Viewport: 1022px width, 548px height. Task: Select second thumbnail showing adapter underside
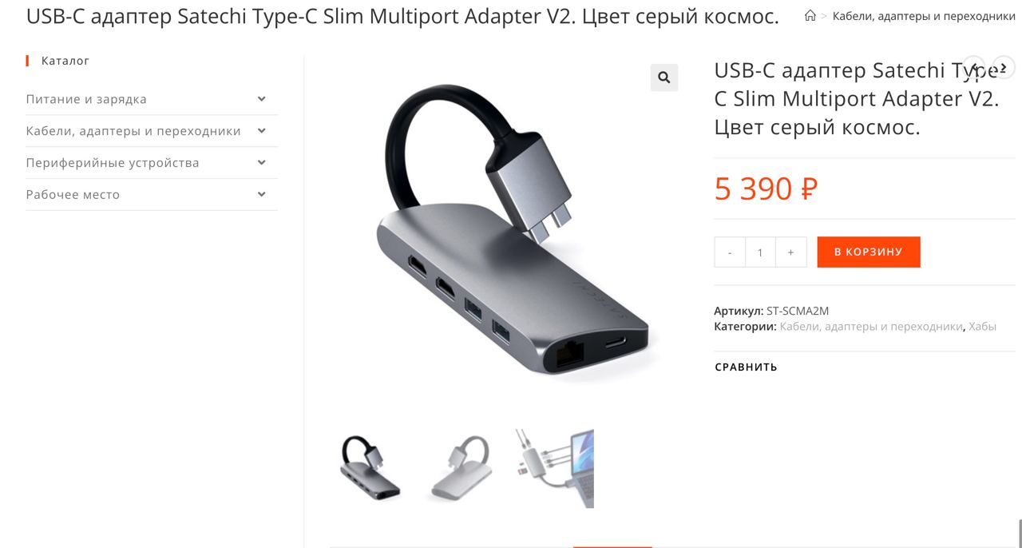[x=461, y=468]
